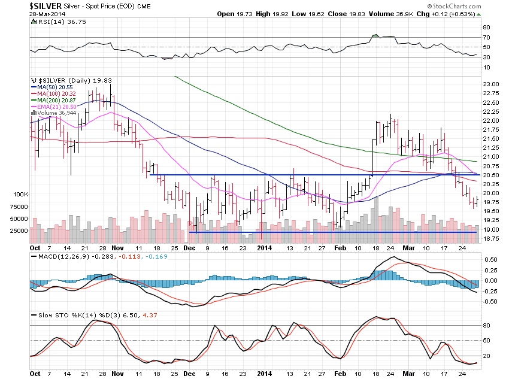Click the 25000 volume axis label
Image resolution: width=509 pixels, height=379 pixels.
tap(19, 231)
